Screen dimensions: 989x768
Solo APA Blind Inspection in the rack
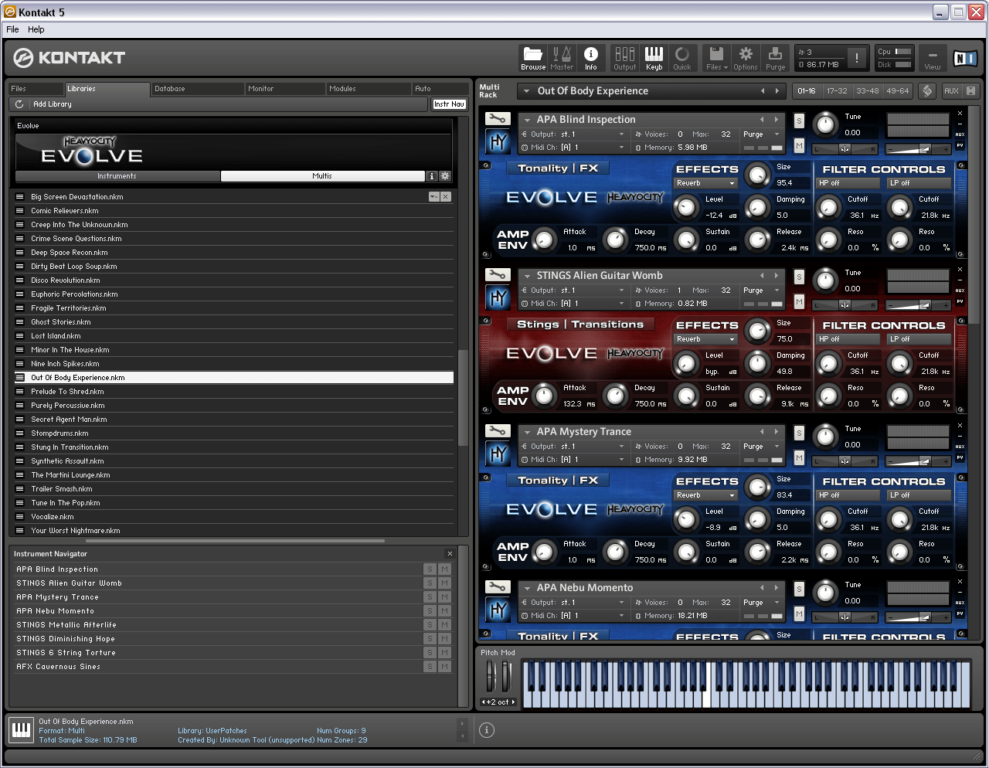tap(799, 121)
